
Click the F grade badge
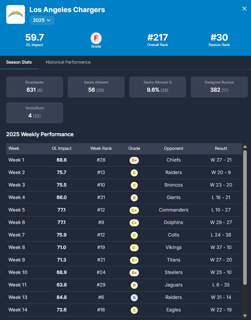pyautogui.click(x=96, y=38)
